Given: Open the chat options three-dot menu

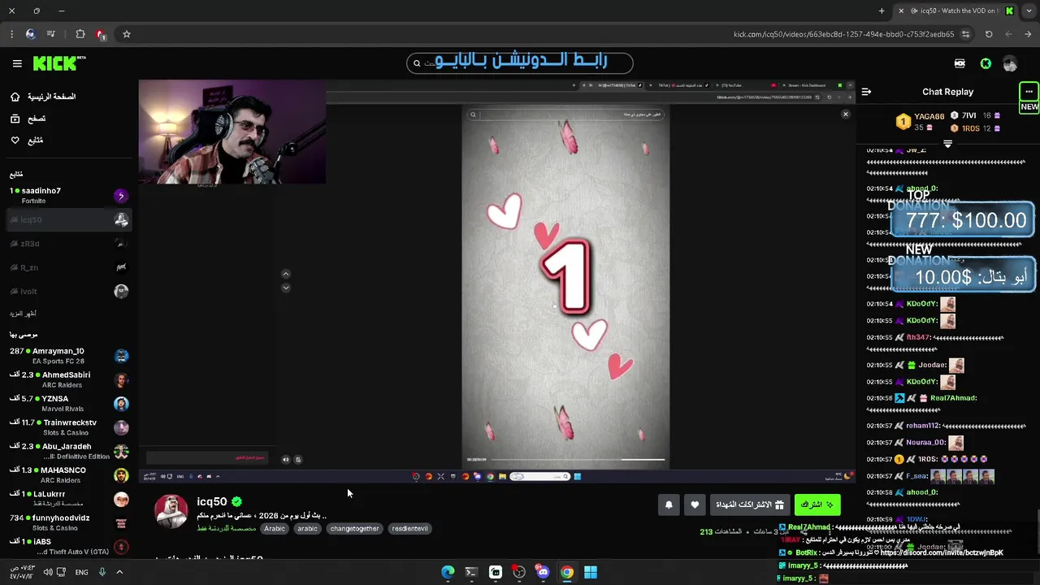Looking at the screenshot, I should pos(1029,91).
